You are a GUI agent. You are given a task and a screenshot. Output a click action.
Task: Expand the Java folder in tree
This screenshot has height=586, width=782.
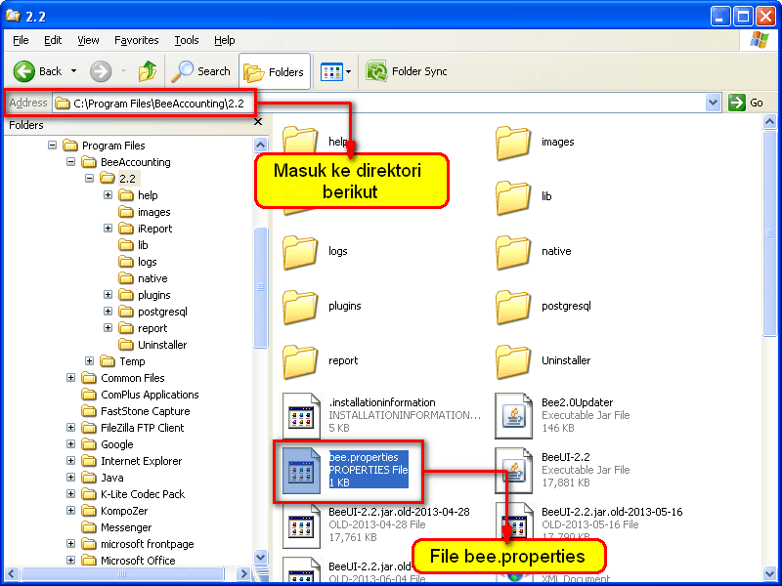[x=70, y=478]
